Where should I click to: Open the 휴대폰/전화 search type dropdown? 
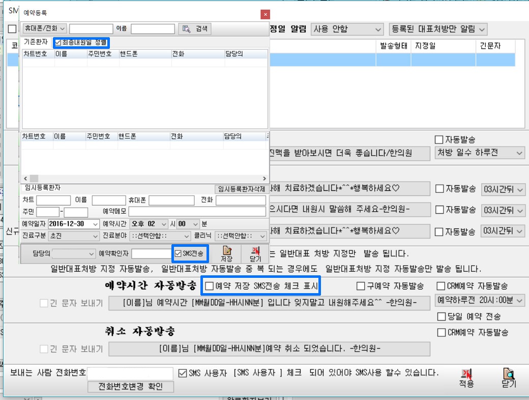click(45, 28)
